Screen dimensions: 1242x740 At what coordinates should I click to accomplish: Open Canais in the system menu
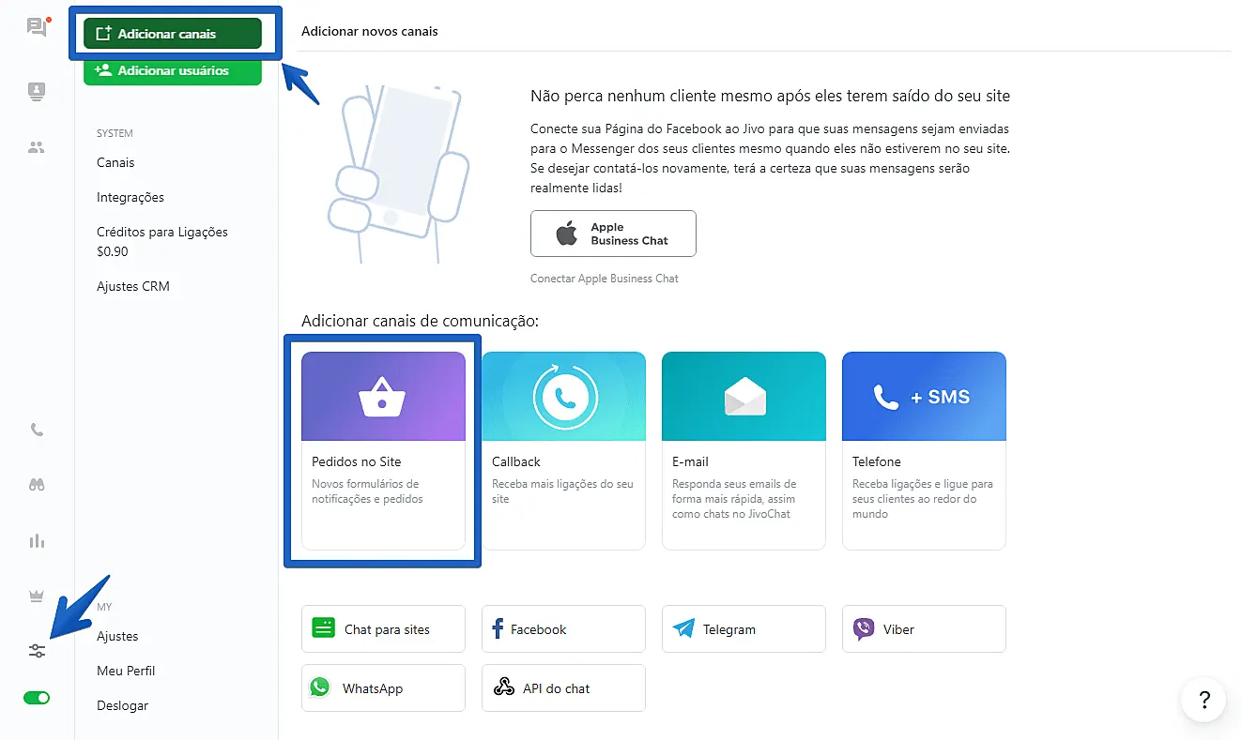click(115, 162)
